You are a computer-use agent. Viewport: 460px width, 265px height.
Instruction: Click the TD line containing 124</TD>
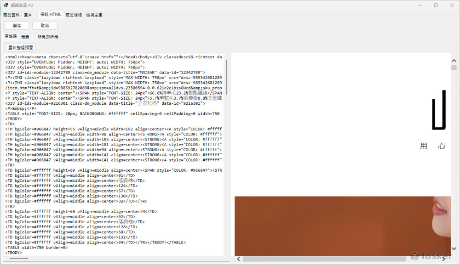71,186
